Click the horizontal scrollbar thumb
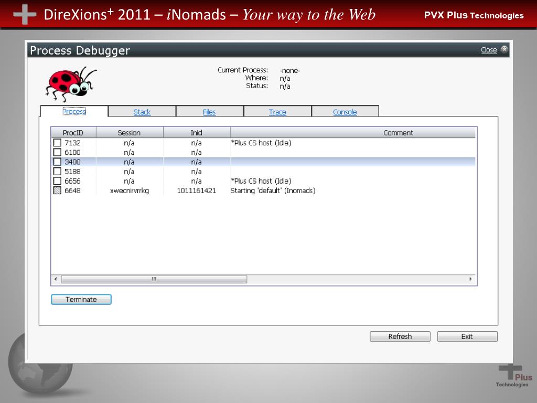This screenshot has width=537, height=403. (154, 279)
